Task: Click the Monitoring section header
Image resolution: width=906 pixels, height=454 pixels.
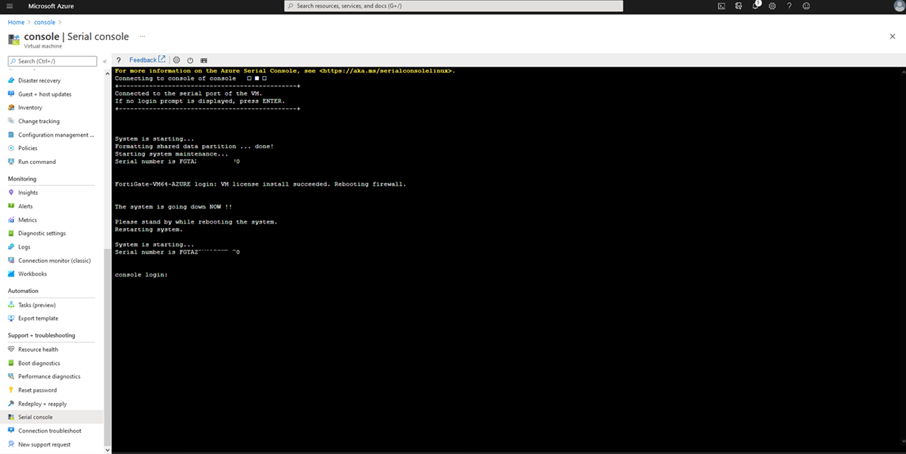Action: [22, 179]
